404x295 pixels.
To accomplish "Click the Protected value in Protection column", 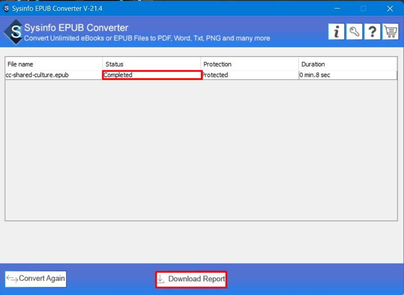I will [x=215, y=75].
